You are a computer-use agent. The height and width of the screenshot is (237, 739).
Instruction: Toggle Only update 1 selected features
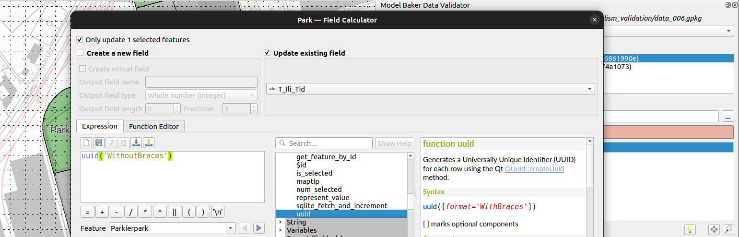80,40
